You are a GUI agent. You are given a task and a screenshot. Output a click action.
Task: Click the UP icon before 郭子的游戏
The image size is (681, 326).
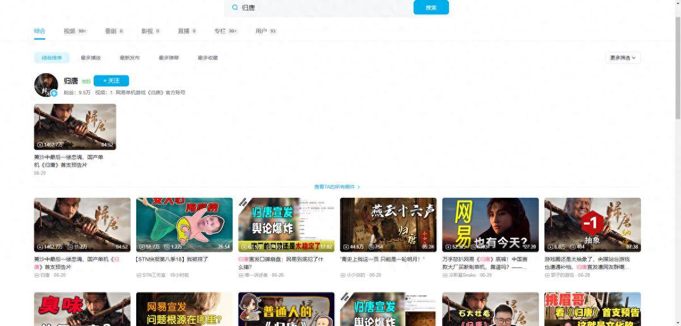(x=547, y=275)
